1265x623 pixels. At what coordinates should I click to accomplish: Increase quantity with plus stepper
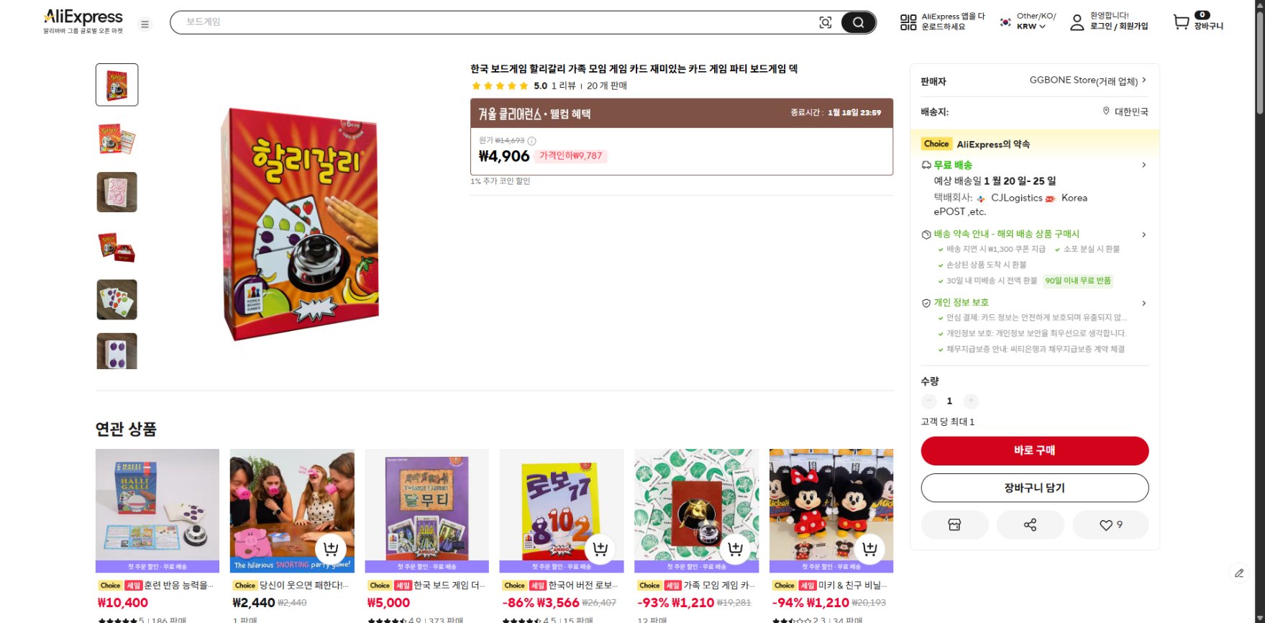tap(971, 401)
